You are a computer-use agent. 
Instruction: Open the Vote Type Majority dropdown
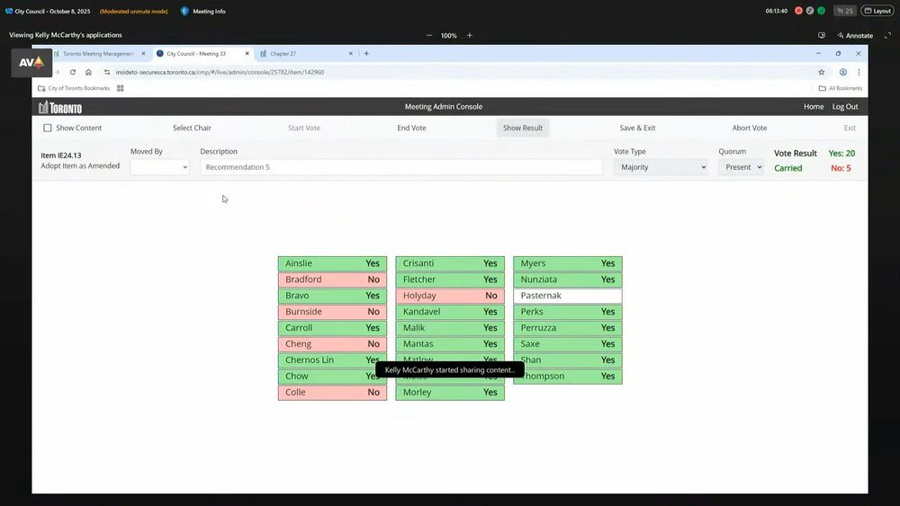tap(661, 167)
